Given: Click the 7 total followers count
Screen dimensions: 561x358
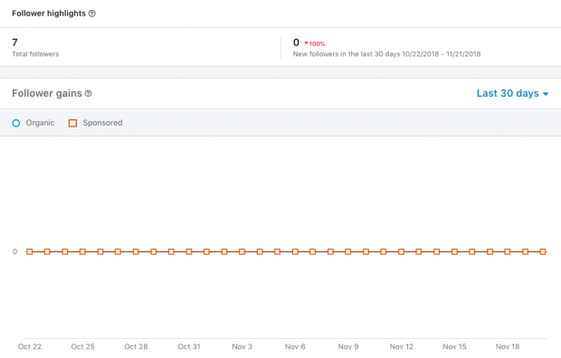Looking at the screenshot, I should tap(14, 42).
